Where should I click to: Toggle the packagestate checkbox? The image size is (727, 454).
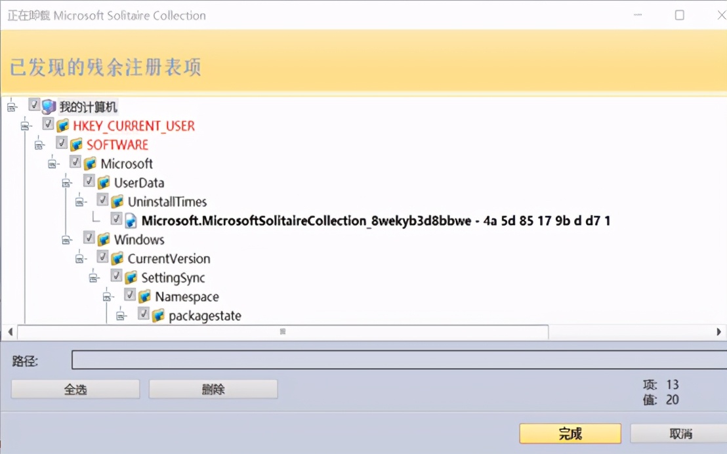(143, 314)
